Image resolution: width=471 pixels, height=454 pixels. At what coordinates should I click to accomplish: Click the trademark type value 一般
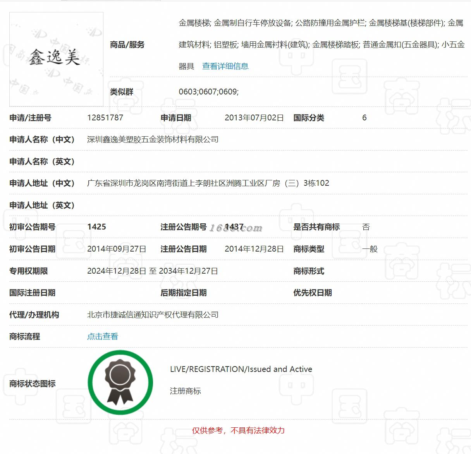point(370,249)
